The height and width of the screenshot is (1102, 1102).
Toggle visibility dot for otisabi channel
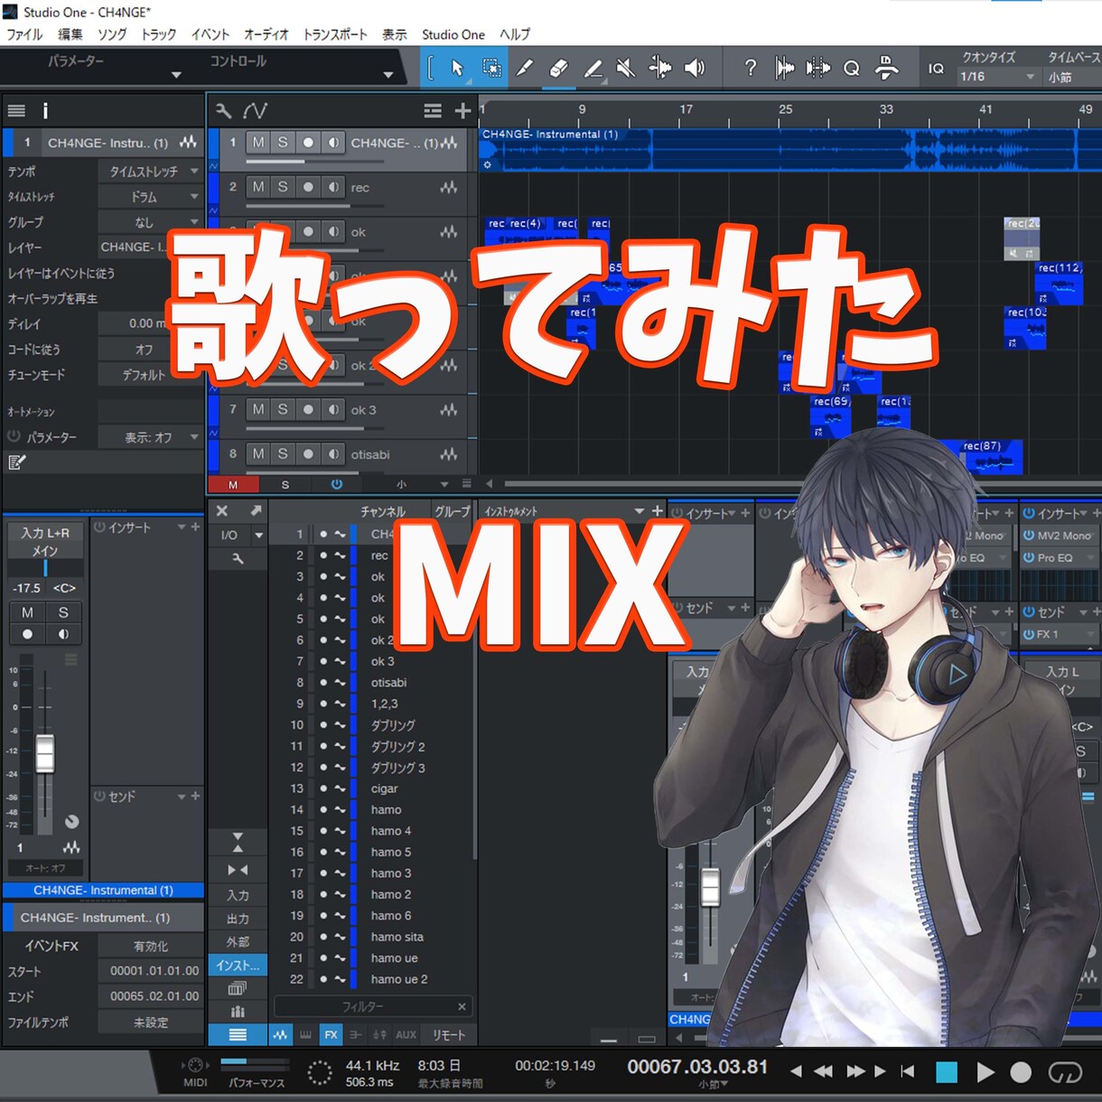click(x=323, y=683)
